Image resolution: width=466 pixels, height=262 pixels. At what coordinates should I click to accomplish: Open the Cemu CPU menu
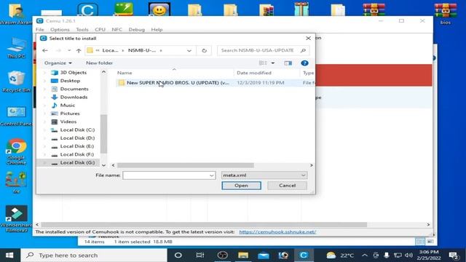point(100,29)
